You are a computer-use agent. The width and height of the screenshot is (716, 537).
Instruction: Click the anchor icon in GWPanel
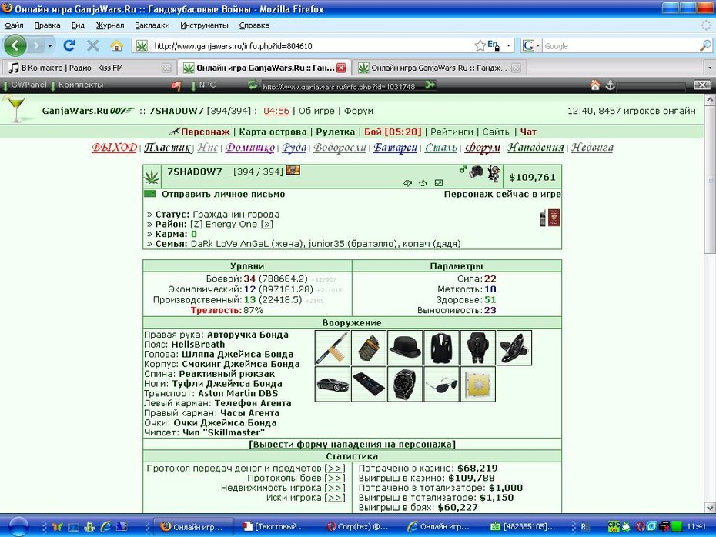610,85
